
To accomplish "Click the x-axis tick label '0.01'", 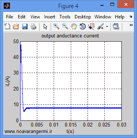I will point(54,125).
